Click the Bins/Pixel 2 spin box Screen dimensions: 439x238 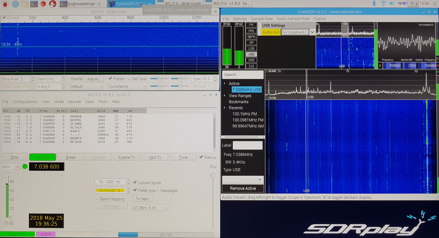coord(18,79)
